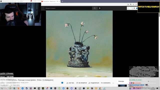Image resolution: width=160 pixels, height=90 pixels.
Task: Click the share-page icon in address bar
Action: 133,4
